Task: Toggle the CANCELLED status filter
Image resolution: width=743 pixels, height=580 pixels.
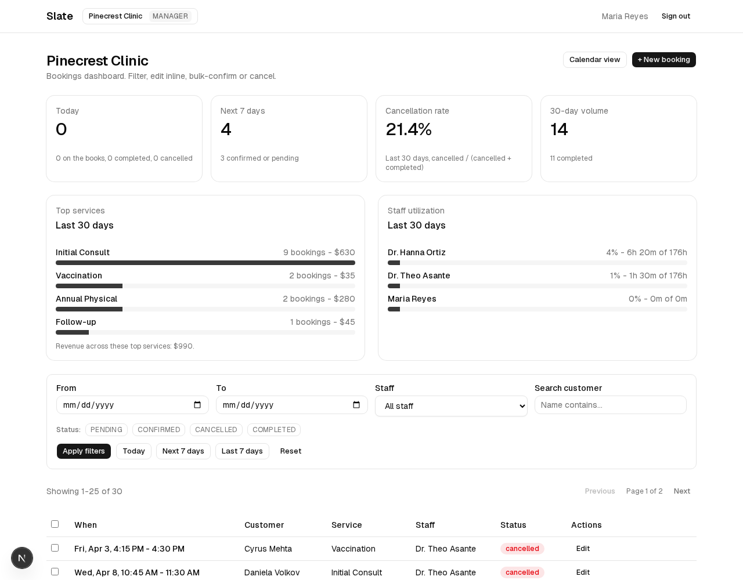Action: coord(216,430)
